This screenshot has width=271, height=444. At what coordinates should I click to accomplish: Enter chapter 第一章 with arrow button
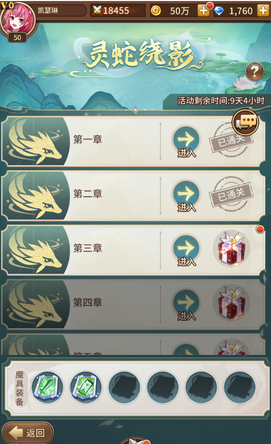click(186, 141)
